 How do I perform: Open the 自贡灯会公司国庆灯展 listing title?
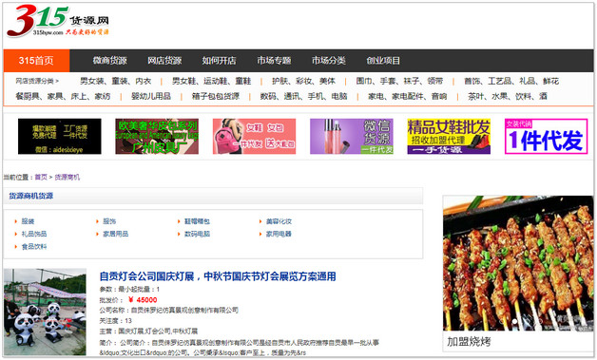pyautogui.click(x=218, y=276)
